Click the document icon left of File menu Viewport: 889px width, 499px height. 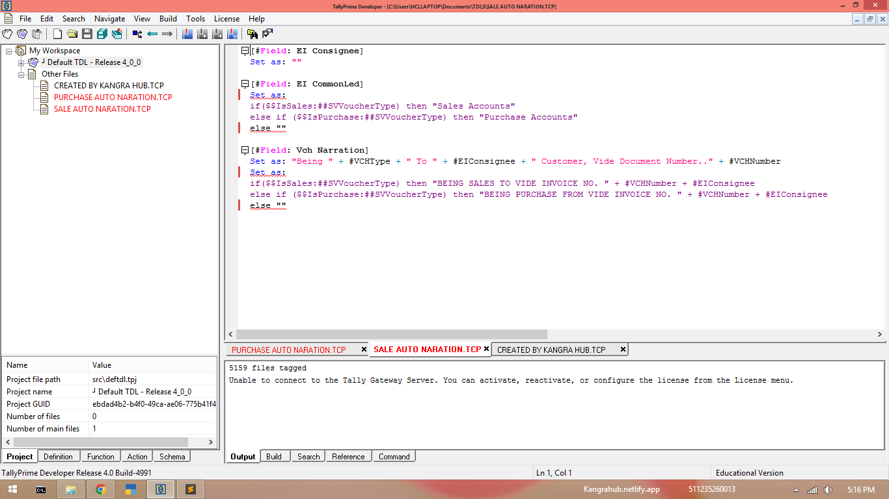pos(8,19)
